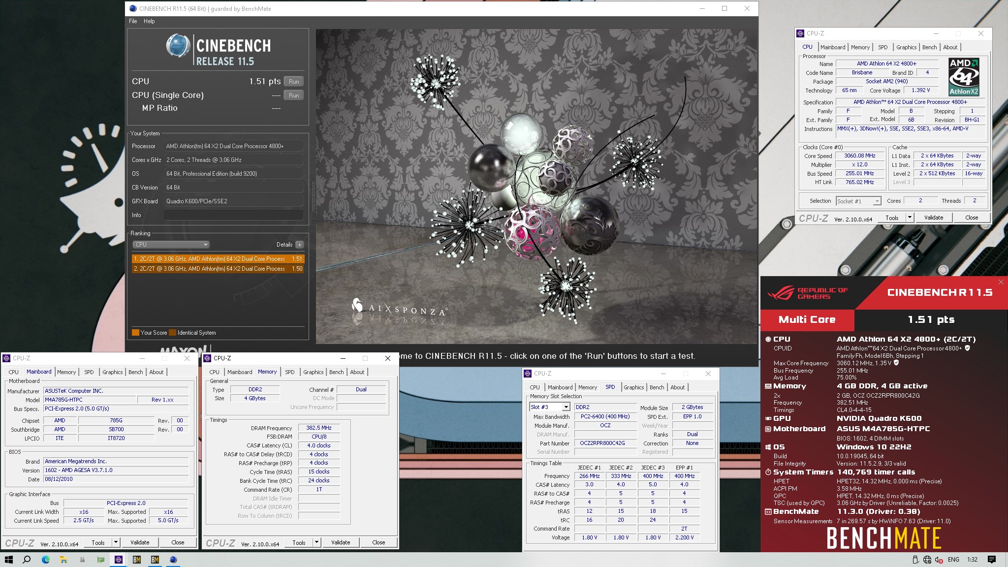Viewport: 1008px width, 567px height.
Task: Expand ranking Details arrow button
Action: (299, 245)
